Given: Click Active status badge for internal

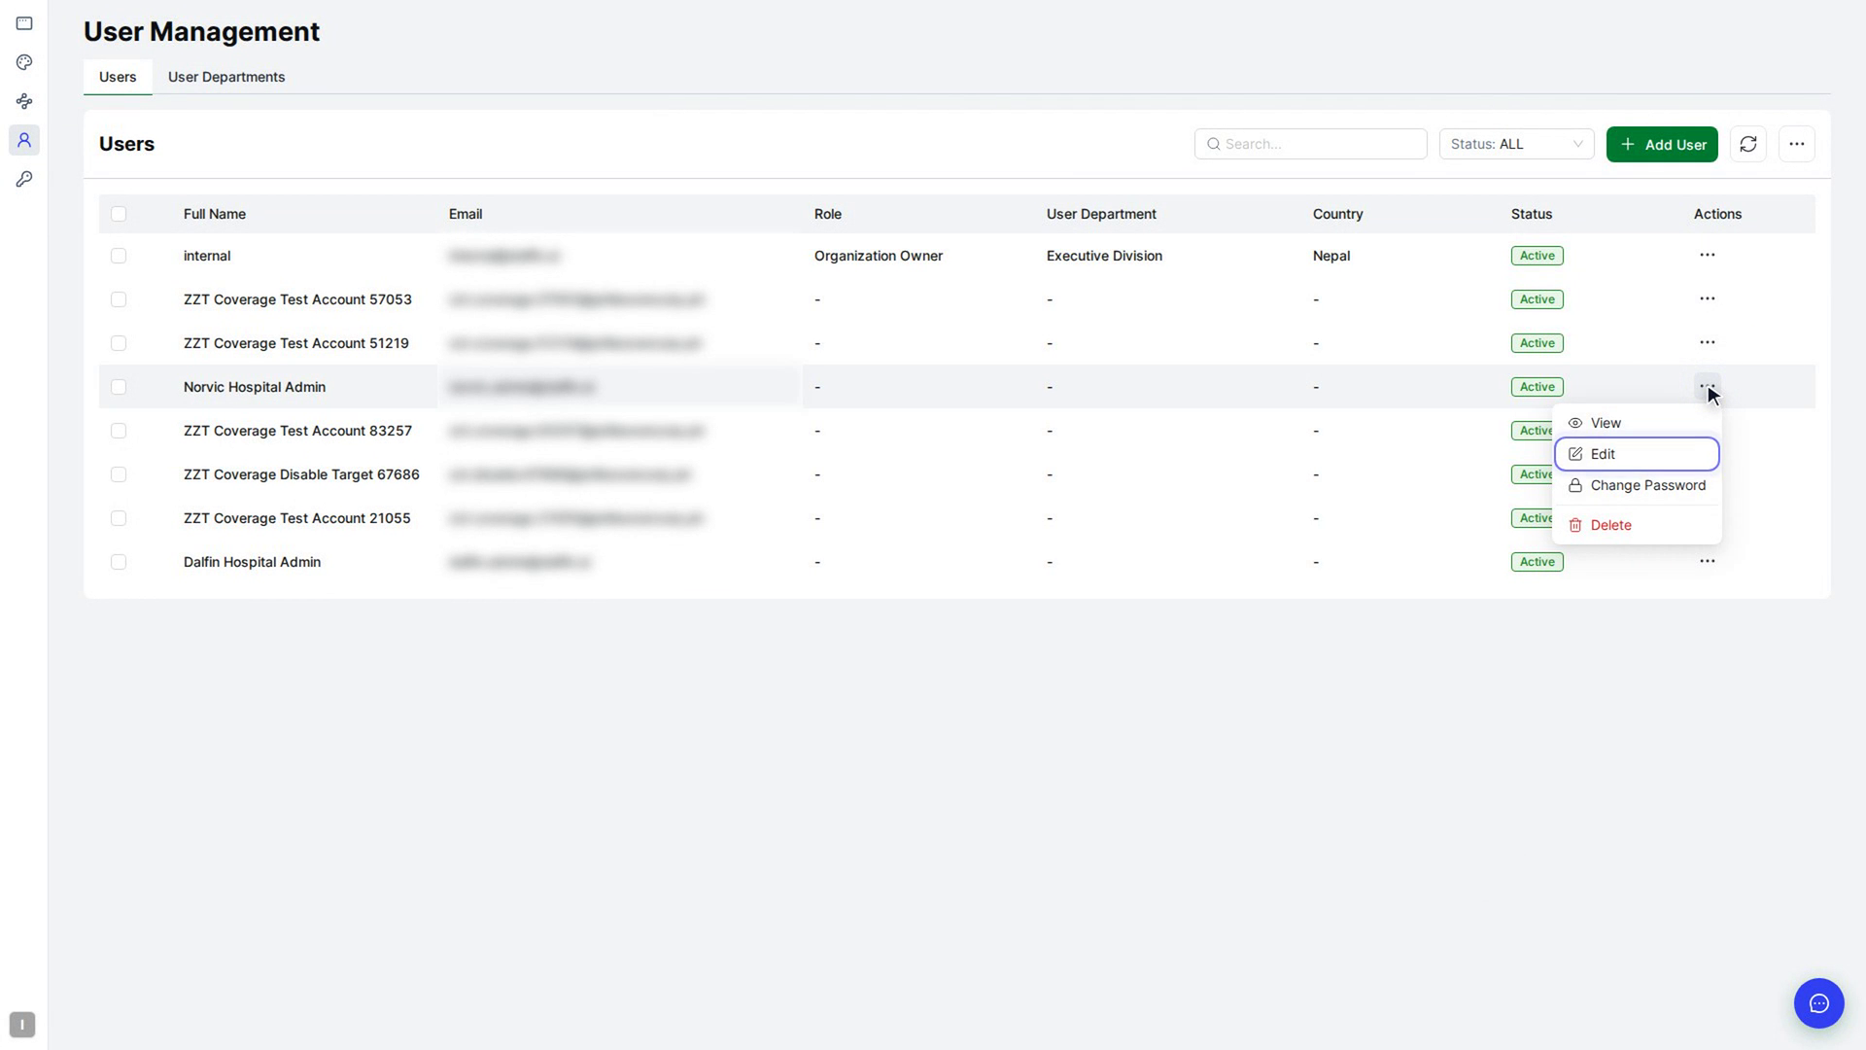Looking at the screenshot, I should [x=1537, y=256].
